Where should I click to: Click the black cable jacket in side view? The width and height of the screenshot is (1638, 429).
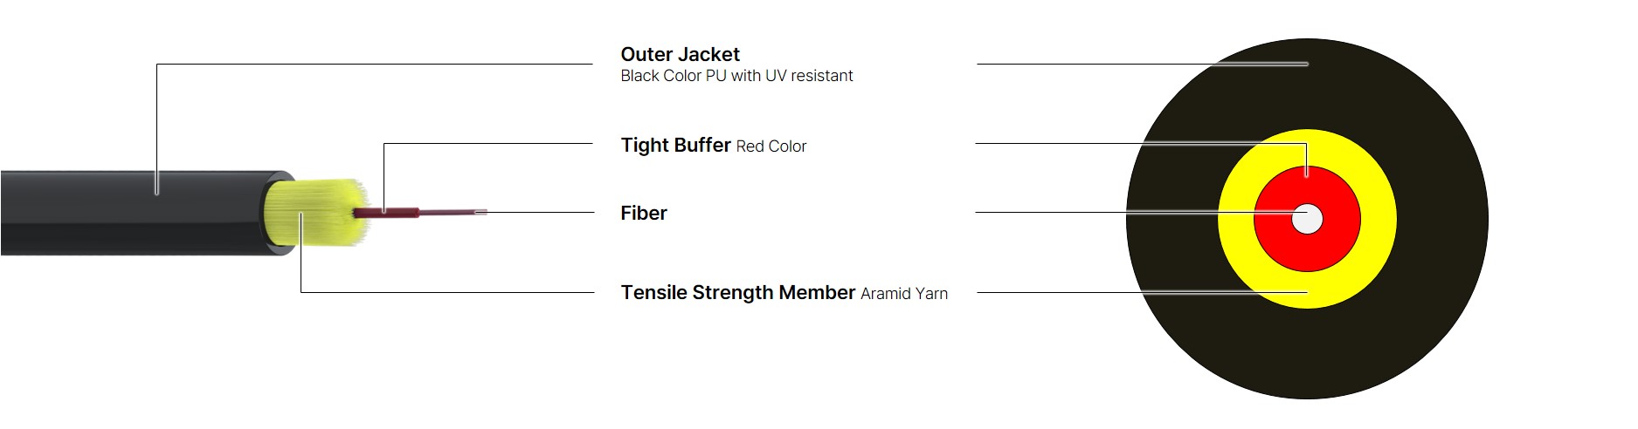tap(131, 214)
